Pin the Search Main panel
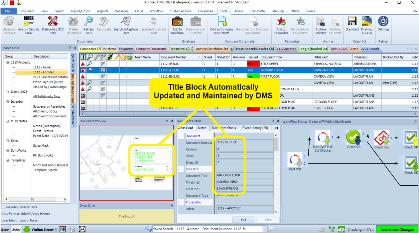This screenshot has height=233, width=419. (70, 48)
